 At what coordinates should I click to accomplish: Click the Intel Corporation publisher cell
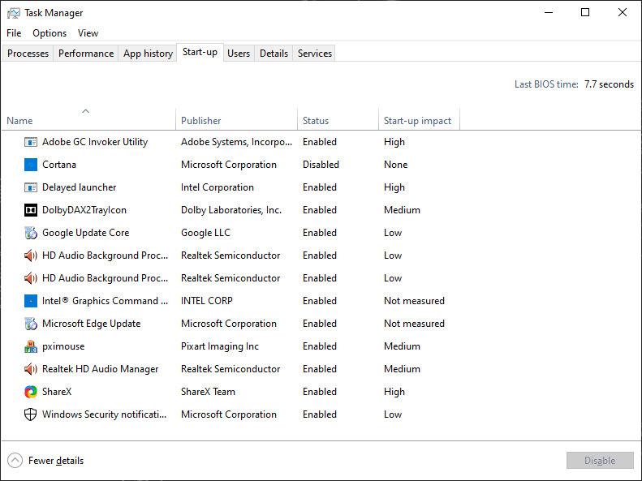click(218, 187)
